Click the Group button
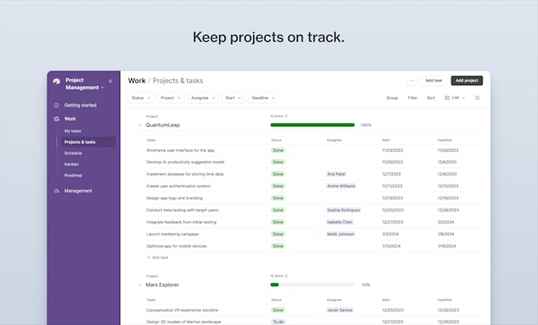The width and height of the screenshot is (538, 325). coord(392,98)
